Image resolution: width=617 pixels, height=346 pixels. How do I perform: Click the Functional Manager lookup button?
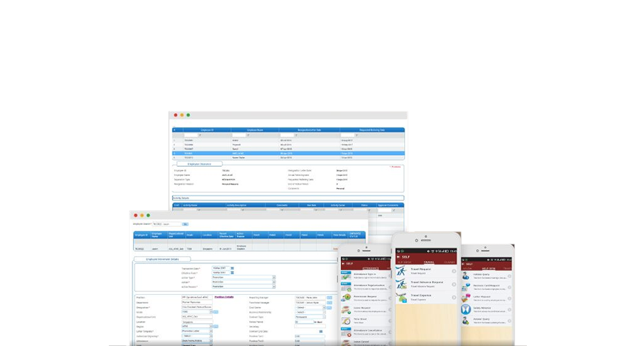pos(329,303)
